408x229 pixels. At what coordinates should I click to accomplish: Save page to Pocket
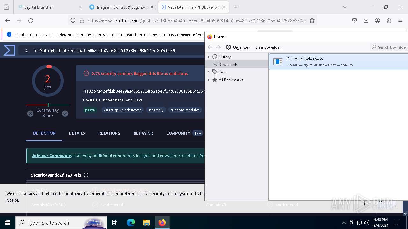(354, 20)
